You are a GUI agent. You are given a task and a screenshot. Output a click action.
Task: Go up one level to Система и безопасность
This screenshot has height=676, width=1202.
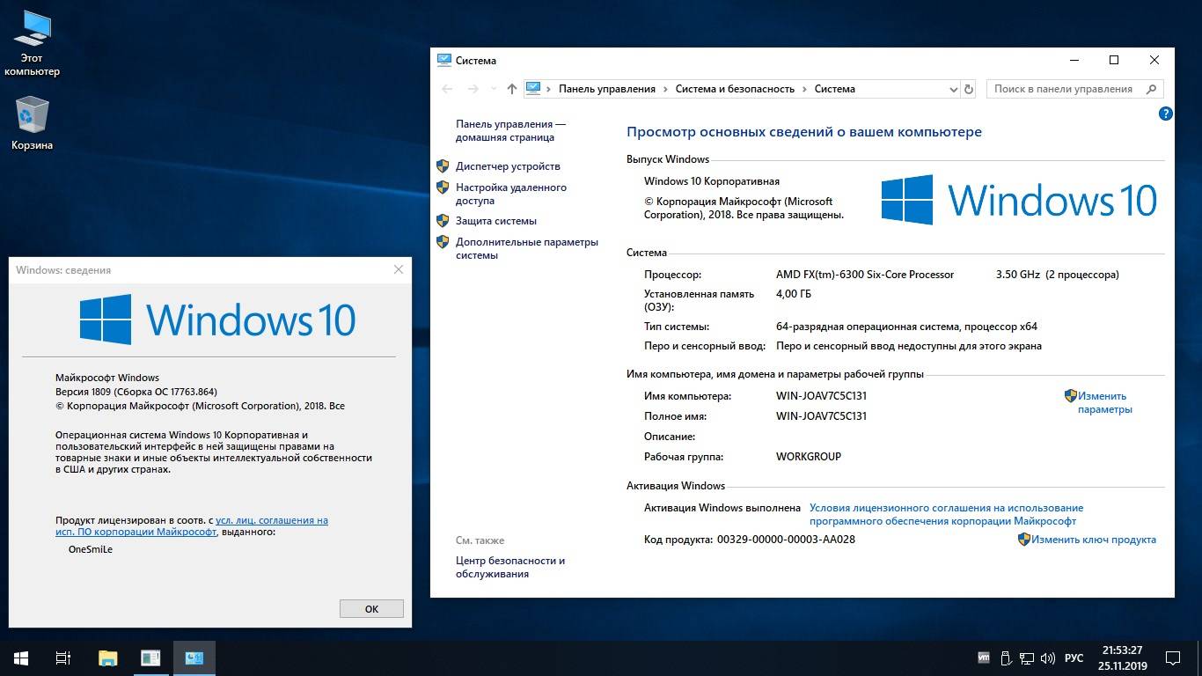click(x=512, y=89)
